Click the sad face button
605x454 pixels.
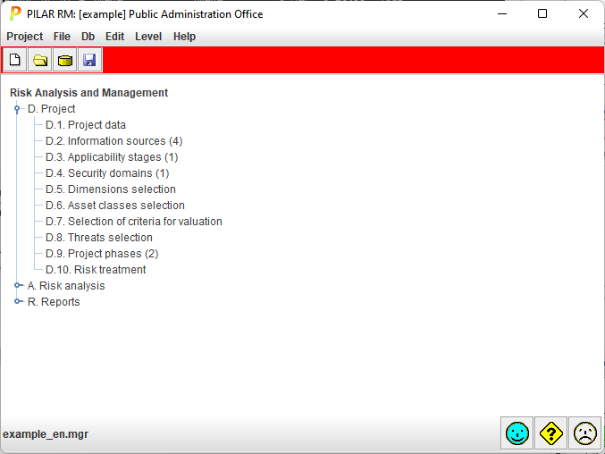[585, 433]
